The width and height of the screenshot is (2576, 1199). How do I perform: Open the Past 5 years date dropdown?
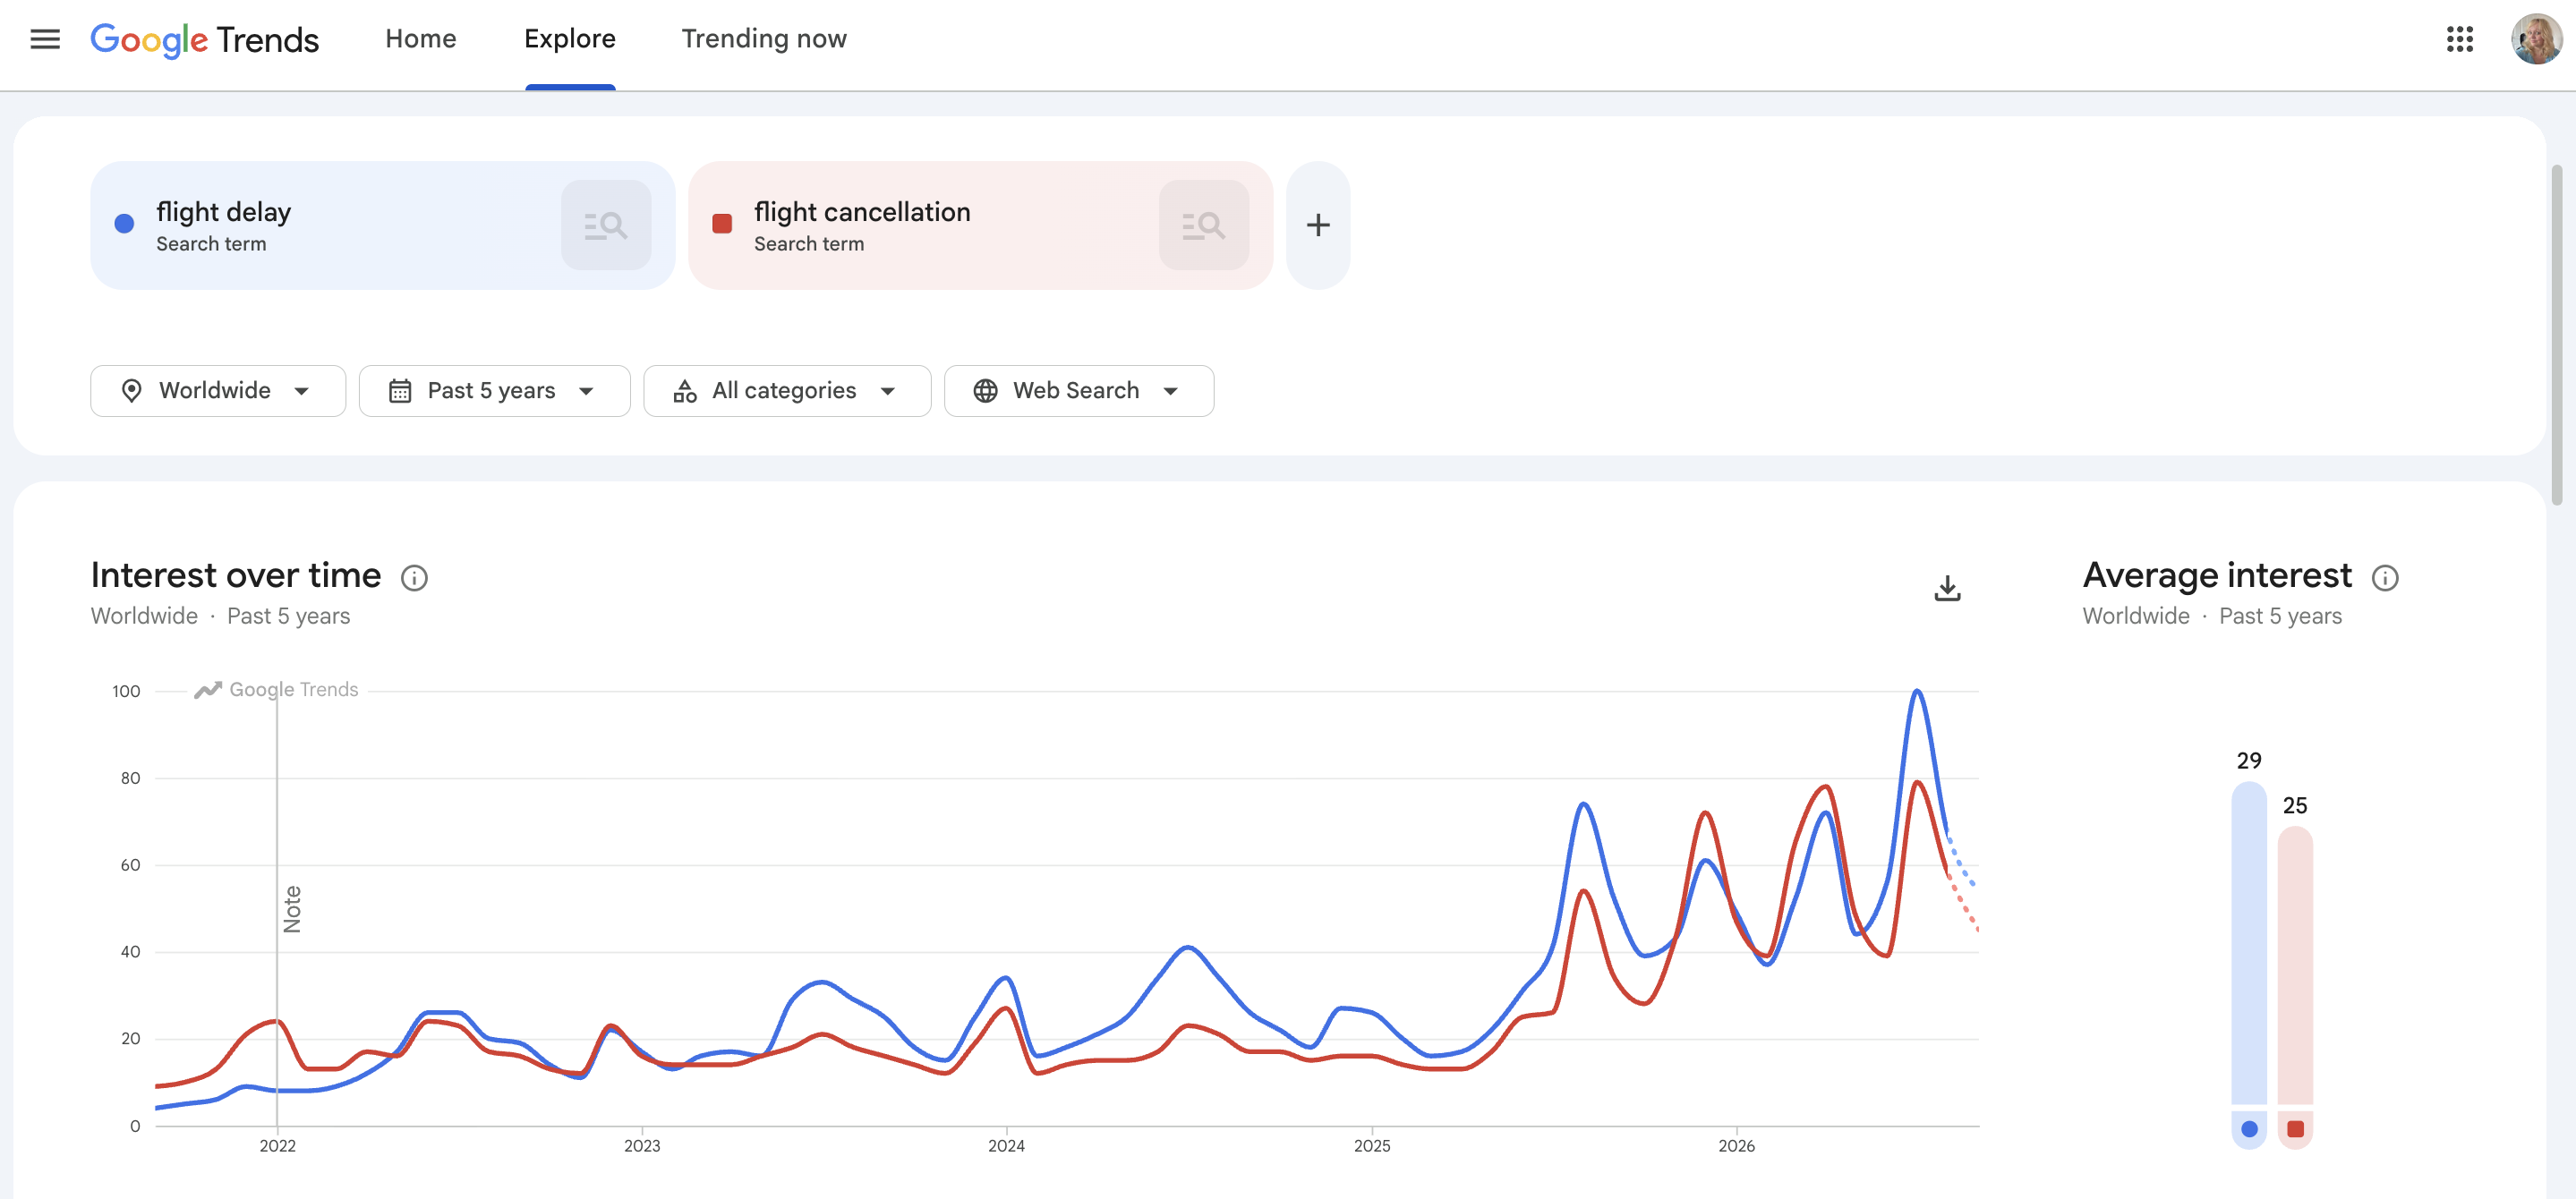pyautogui.click(x=494, y=391)
